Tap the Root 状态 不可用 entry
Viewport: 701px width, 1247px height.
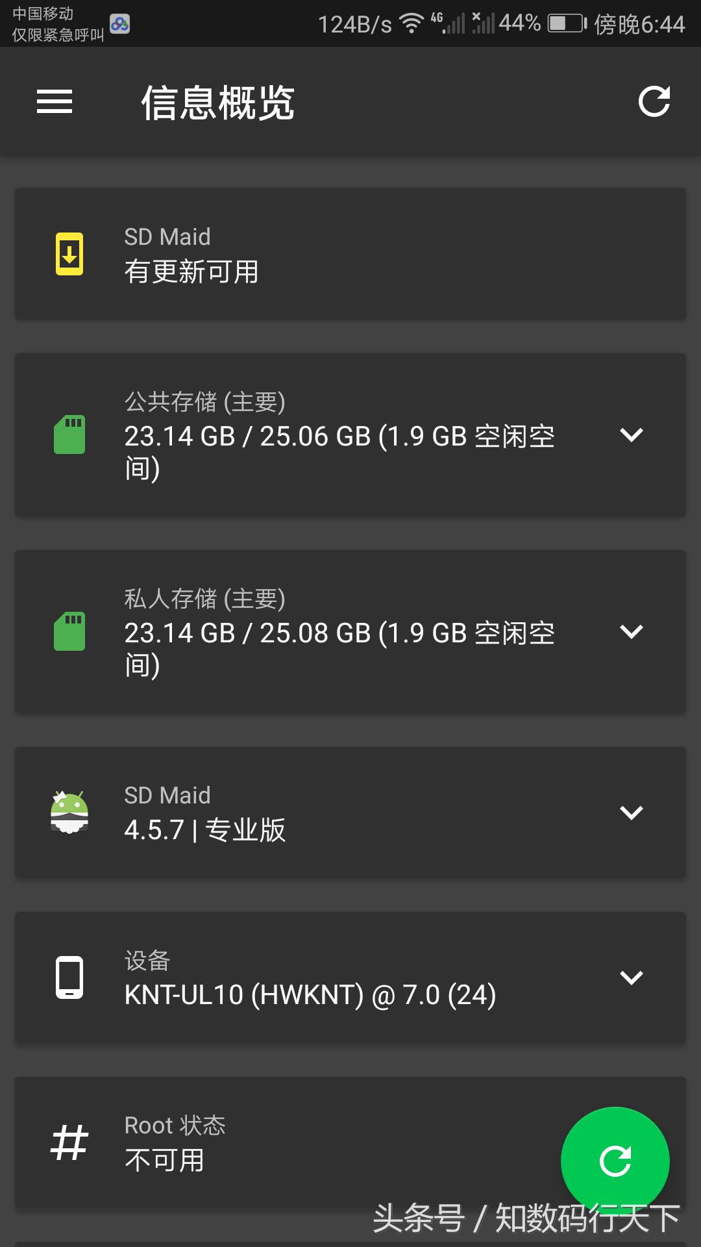(175, 1143)
